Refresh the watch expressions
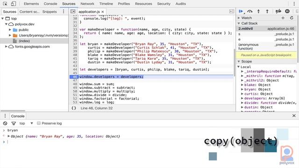This screenshot has width=299, height=168. point(292,18)
